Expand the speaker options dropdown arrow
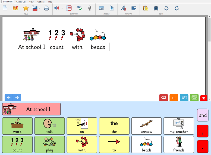 62,8
